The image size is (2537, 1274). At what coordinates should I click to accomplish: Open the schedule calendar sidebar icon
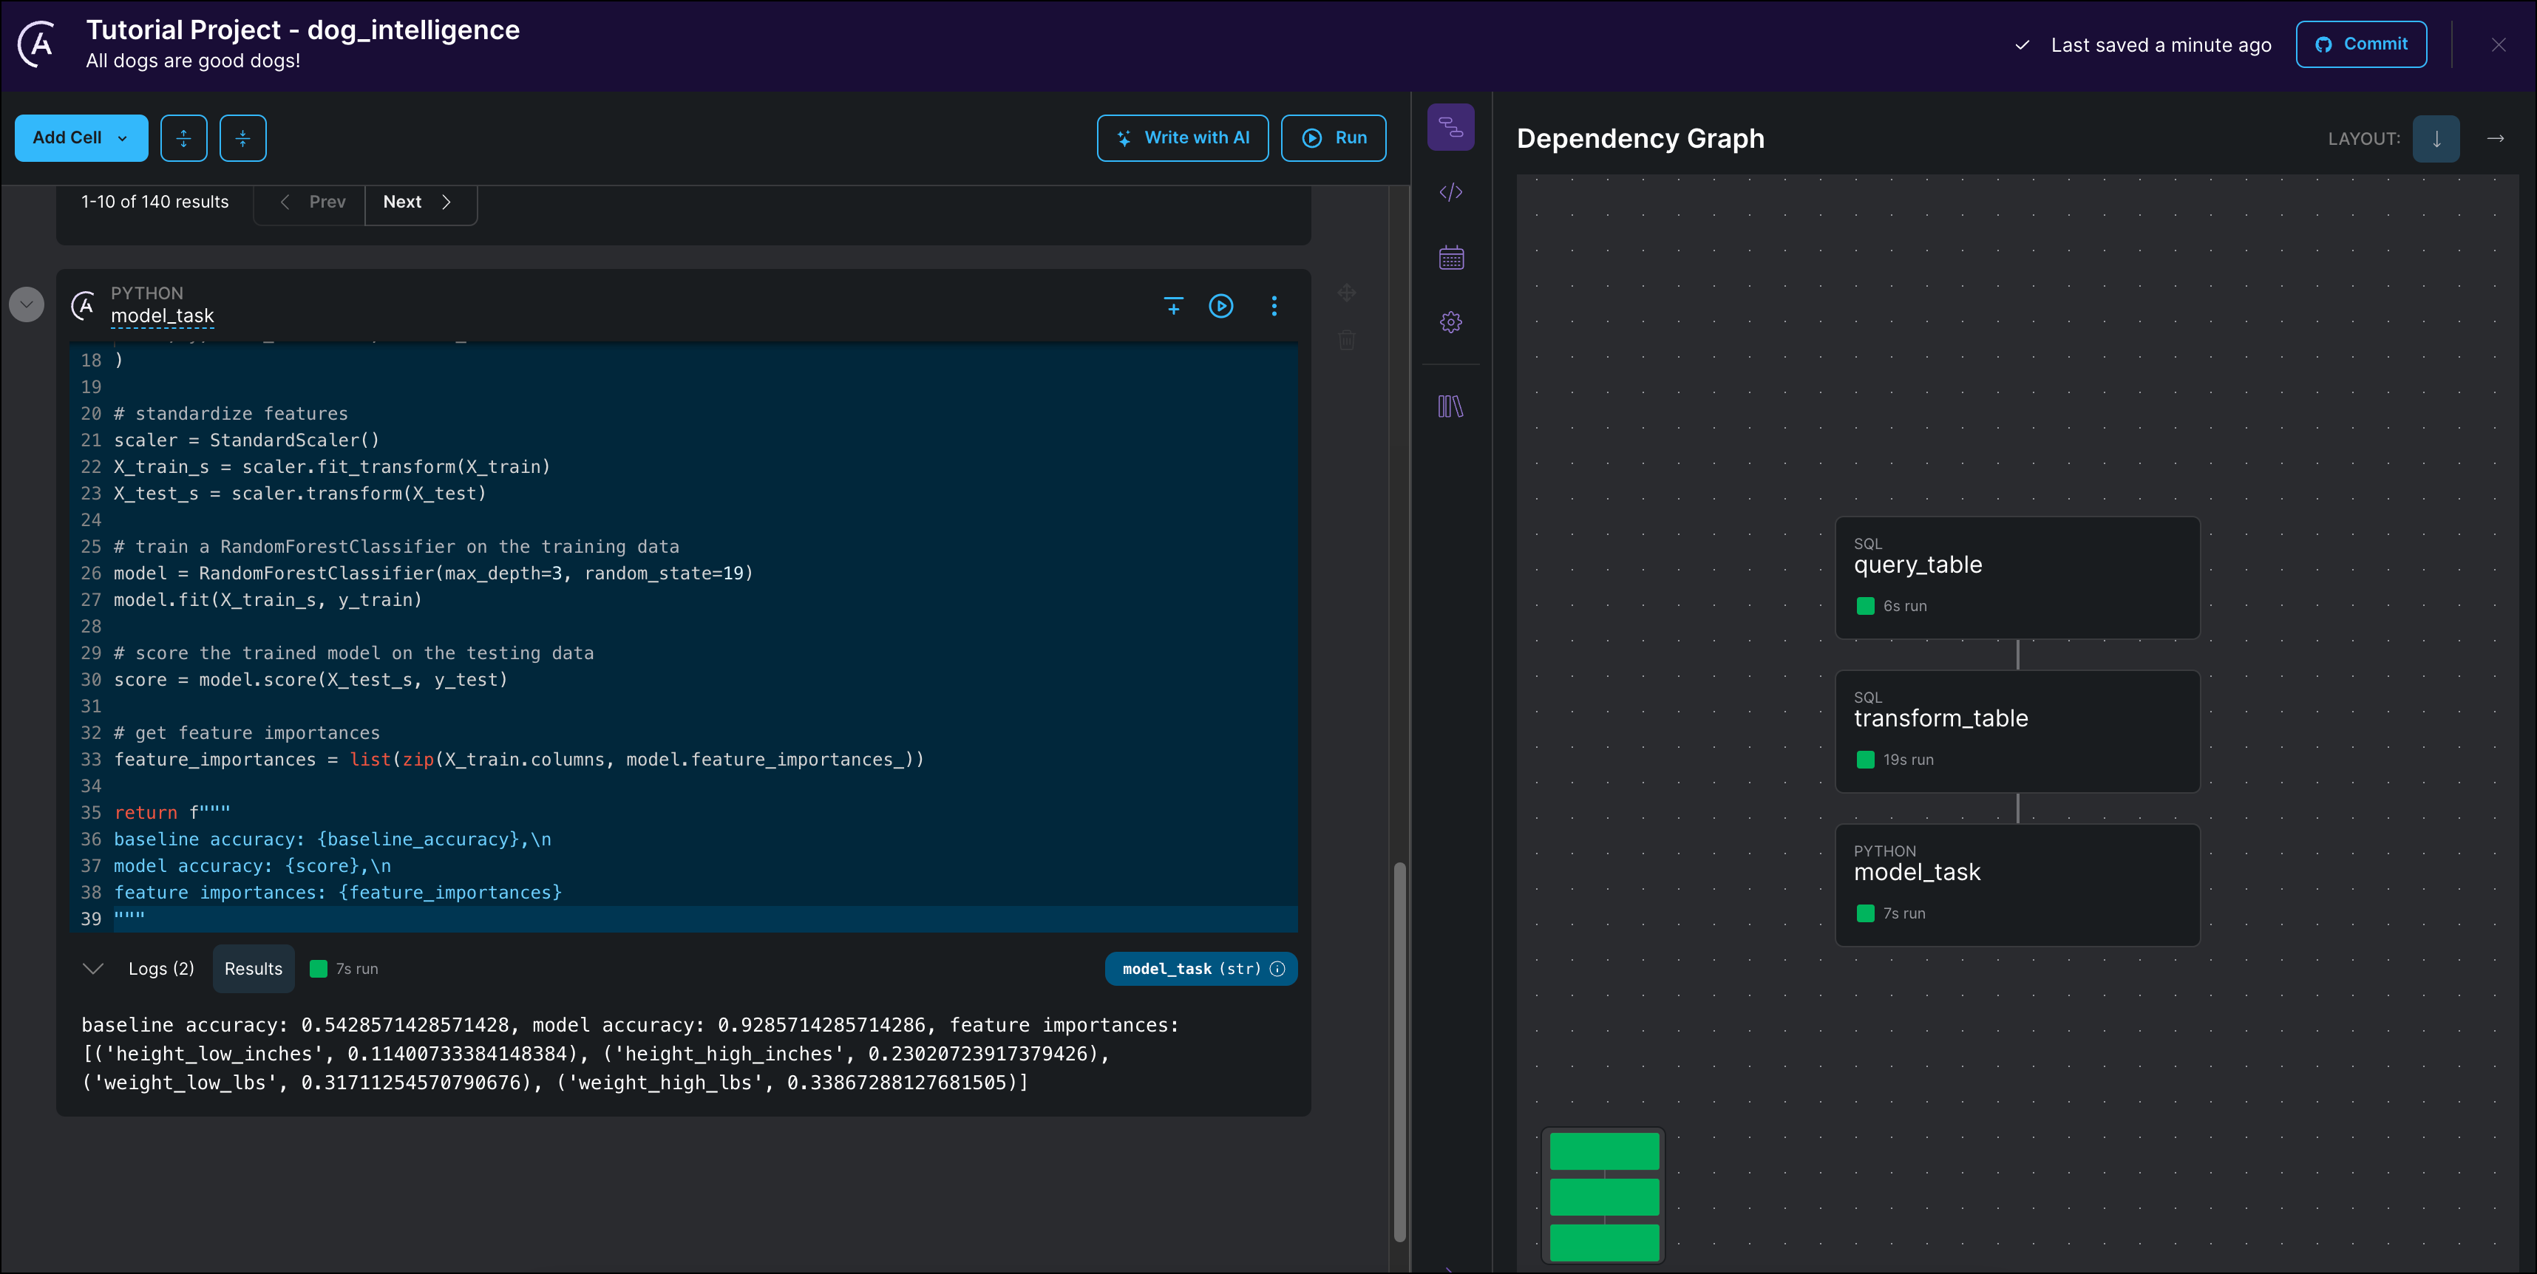tap(1450, 258)
